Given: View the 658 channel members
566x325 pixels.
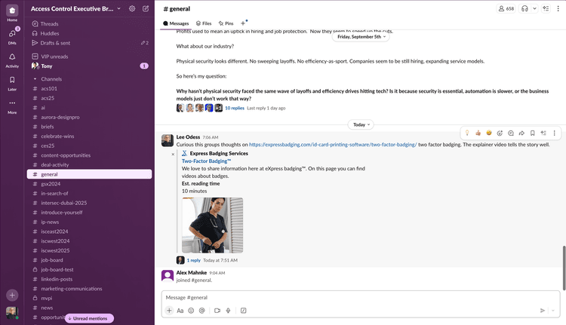Looking at the screenshot, I should (506, 8).
